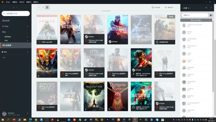The width and height of the screenshot is (216, 122).
Task: Open the 商店 store section
Action: (x=4, y=32)
